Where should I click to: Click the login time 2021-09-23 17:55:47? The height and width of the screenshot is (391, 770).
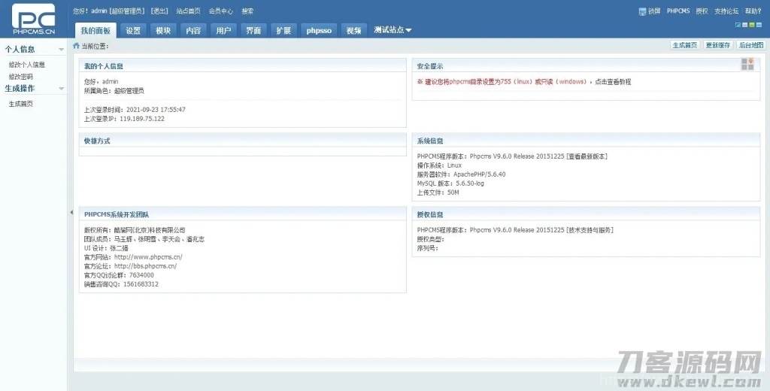[x=156, y=110]
